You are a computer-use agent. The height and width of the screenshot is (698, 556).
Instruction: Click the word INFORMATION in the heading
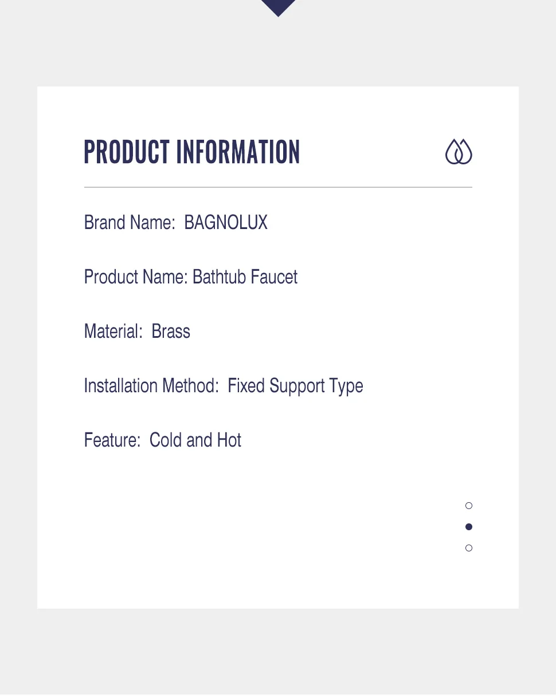tap(238, 152)
